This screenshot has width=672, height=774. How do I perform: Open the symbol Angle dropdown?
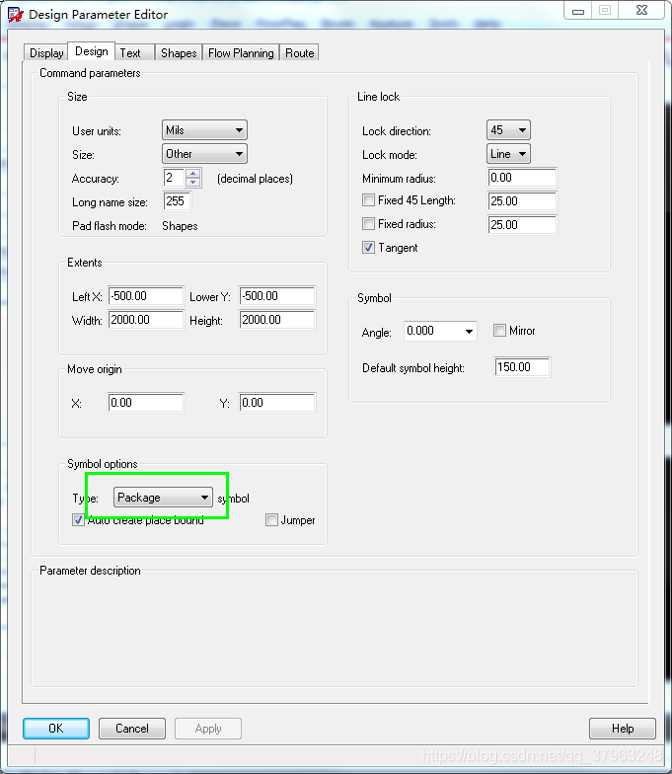point(440,331)
